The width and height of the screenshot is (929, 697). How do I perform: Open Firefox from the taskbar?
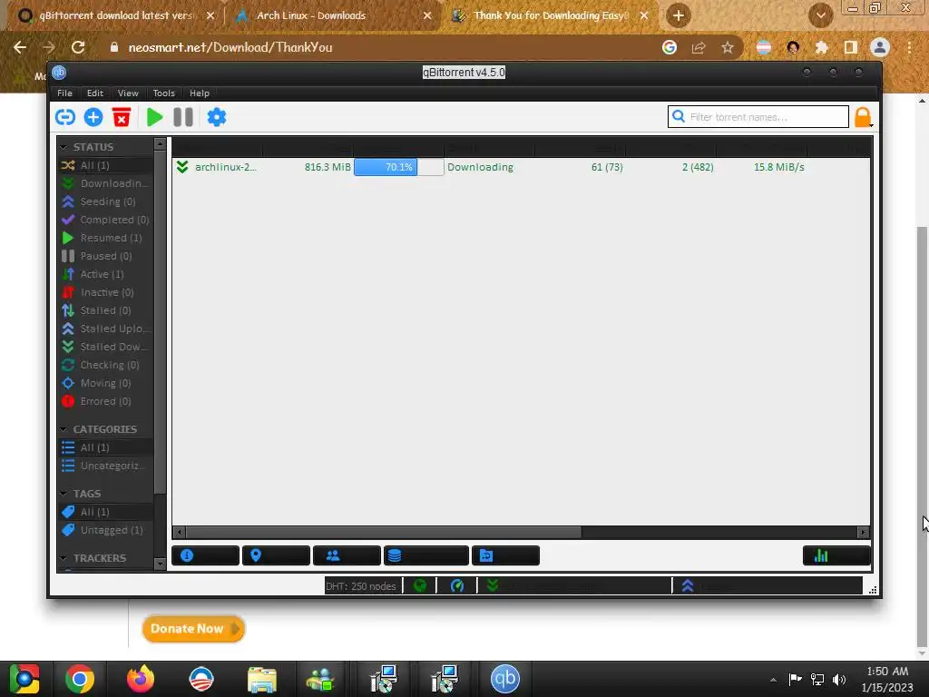[141, 679]
